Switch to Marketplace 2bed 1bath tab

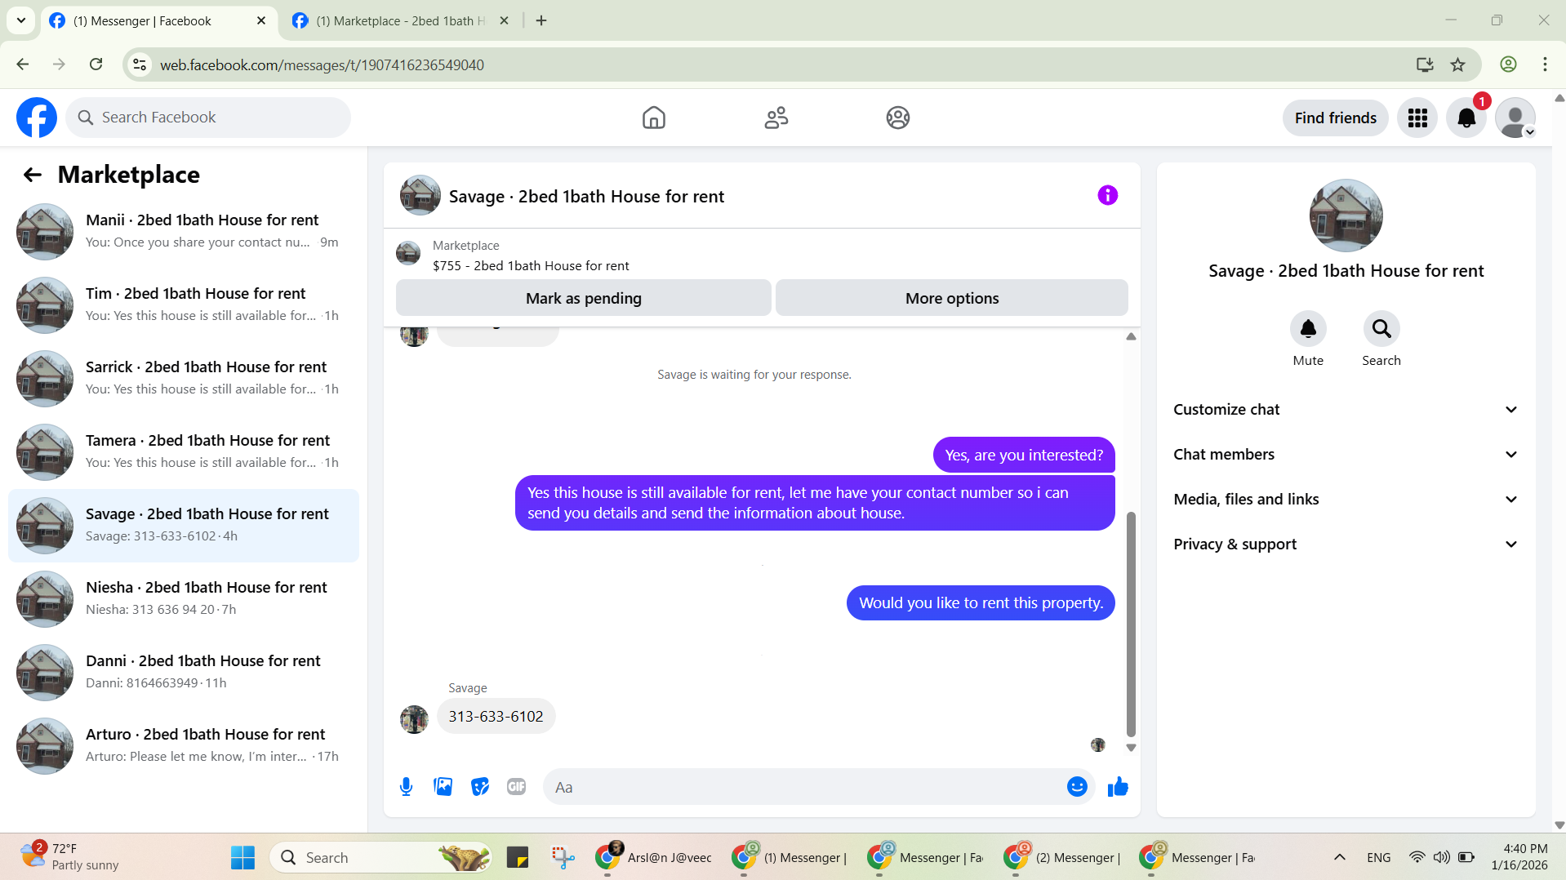[400, 21]
